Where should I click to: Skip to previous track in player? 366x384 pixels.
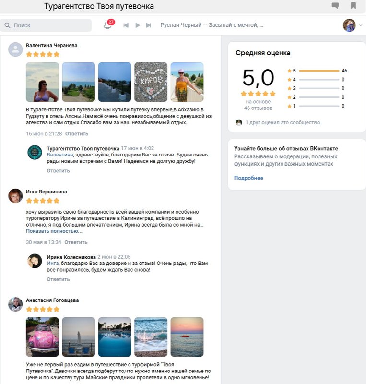click(x=126, y=25)
